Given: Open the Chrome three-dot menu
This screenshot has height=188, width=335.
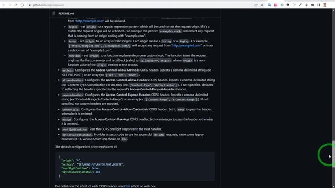Looking at the screenshot, I should [331, 5].
